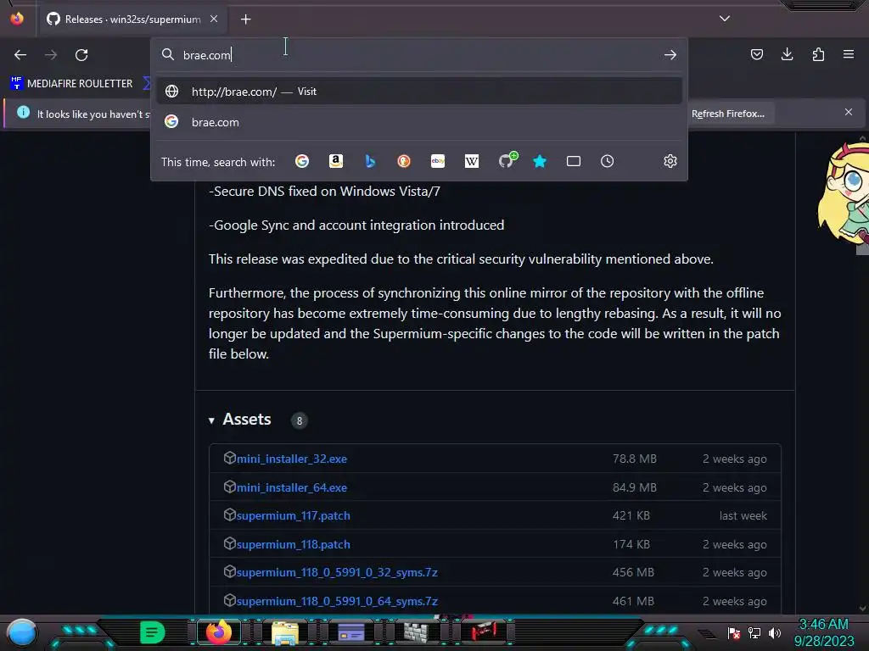Search this time with Wikipedia icon
This screenshot has width=869, height=651.
pyautogui.click(x=472, y=161)
